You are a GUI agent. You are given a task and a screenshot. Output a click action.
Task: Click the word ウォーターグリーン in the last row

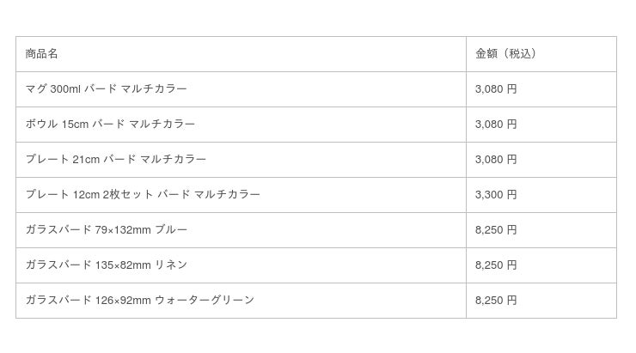pos(204,301)
